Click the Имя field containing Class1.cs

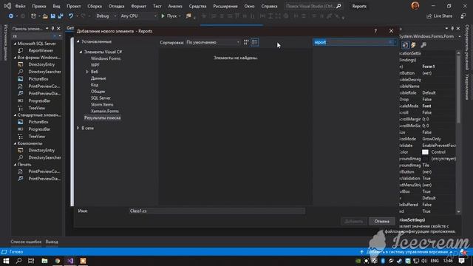click(x=217, y=211)
